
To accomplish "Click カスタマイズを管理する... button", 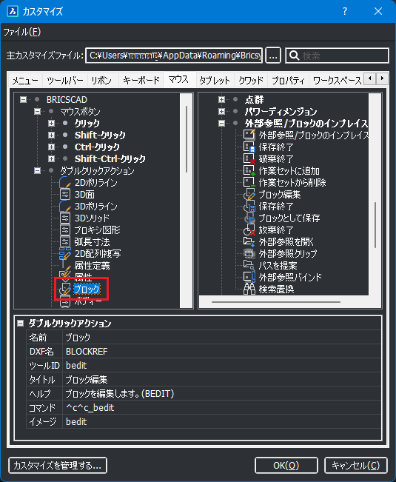I will [x=58, y=466].
